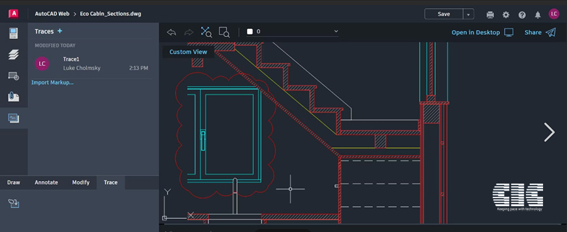The image size is (567, 232).
Task: Expand the Save options dropdown arrow
Action: click(x=468, y=14)
